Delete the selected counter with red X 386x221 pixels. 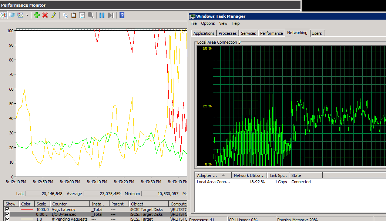tap(45, 15)
